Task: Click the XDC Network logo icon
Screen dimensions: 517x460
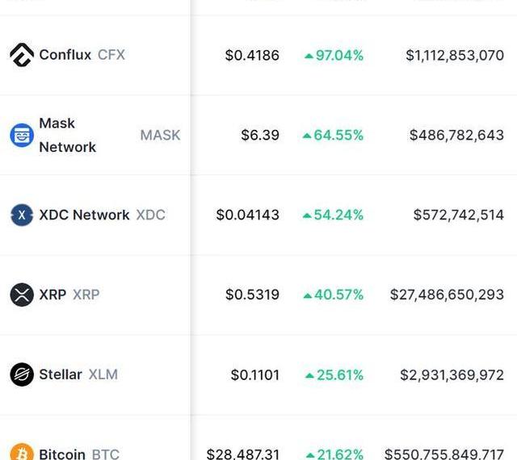Action: (22, 215)
